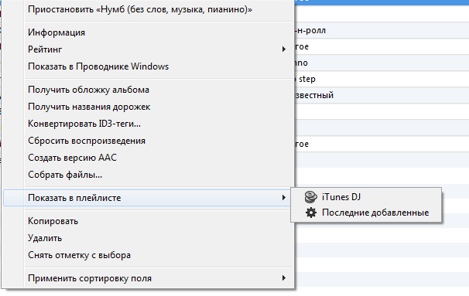Viewport: 469px width, 296px height.
Task: Select the track row with genre step
Action: point(382,79)
